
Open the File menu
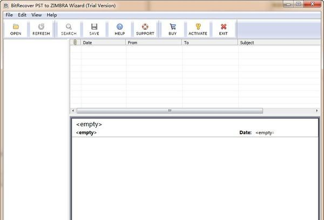9,15
